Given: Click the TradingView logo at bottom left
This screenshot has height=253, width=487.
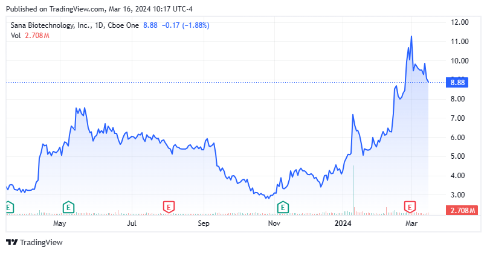Looking at the screenshot, I should 34,243.
